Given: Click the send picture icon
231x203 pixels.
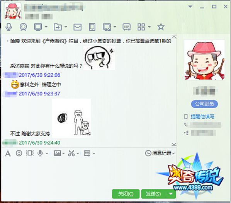Looking at the screenshot, I should coord(58,153).
